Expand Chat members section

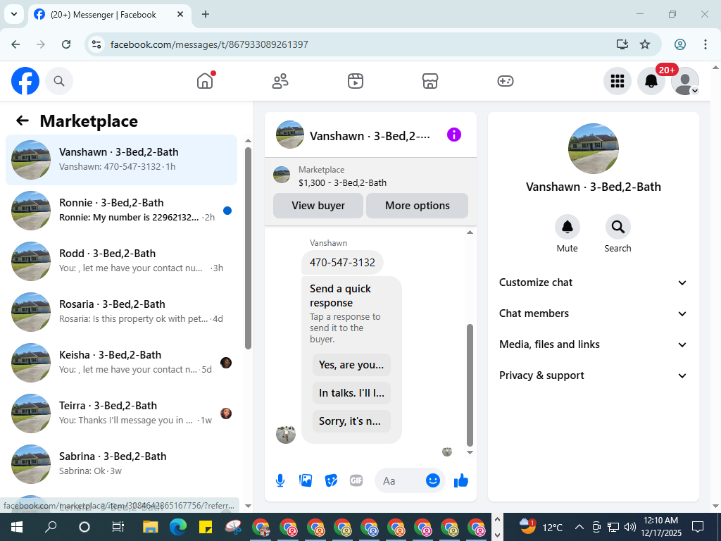pyautogui.click(x=593, y=313)
